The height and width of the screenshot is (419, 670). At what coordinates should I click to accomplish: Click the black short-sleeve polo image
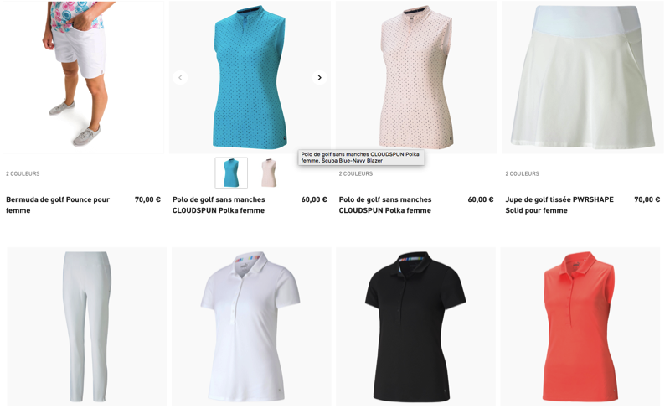tap(415, 327)
